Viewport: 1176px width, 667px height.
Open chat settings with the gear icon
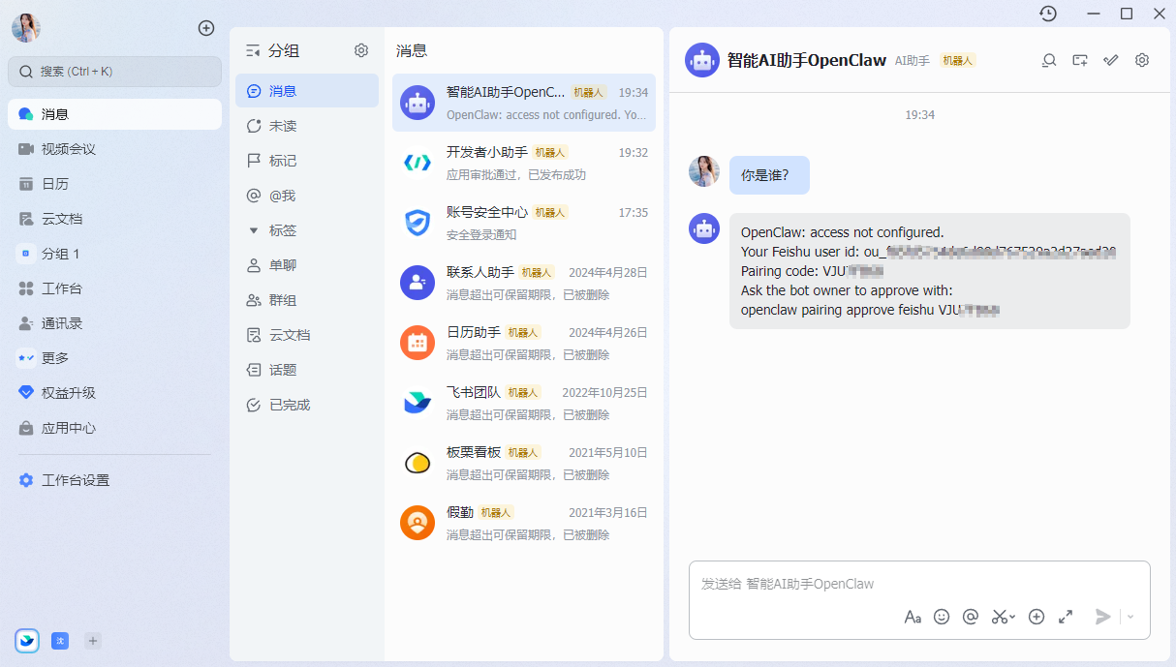1141,60
